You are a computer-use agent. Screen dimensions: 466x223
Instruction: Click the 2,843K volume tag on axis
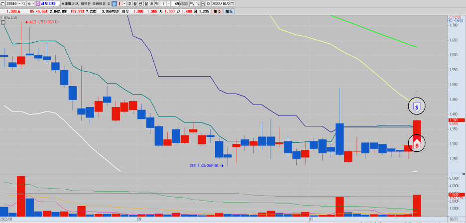pos(456,195)
